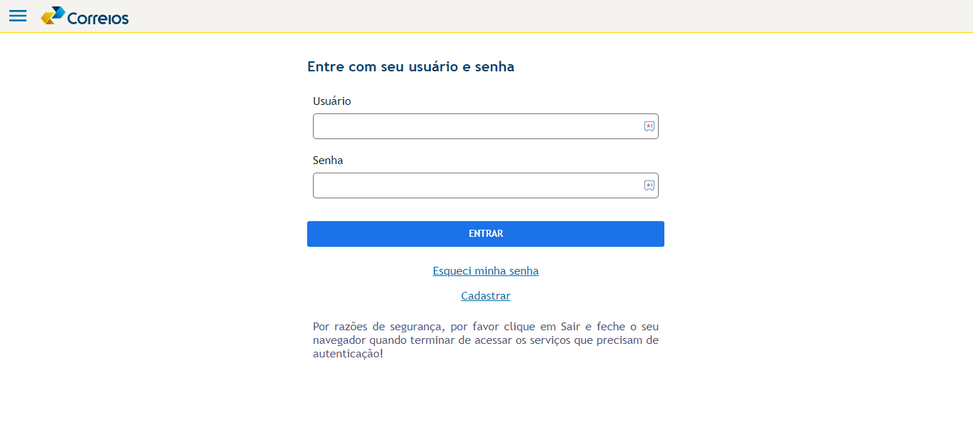Click the yellow and blue Correios emblem
The width and height of the screenshot is (973, 443).
point(53,16)
